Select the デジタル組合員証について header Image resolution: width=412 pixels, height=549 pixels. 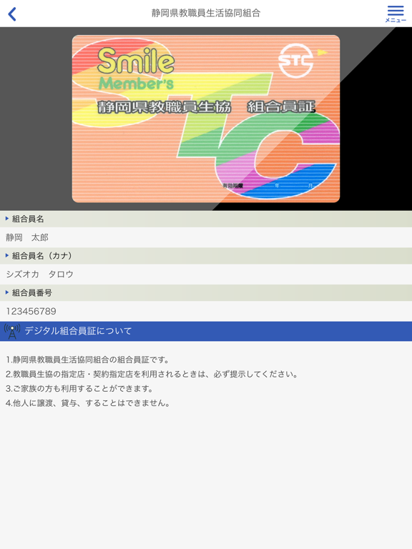click(x=206, y=331)
